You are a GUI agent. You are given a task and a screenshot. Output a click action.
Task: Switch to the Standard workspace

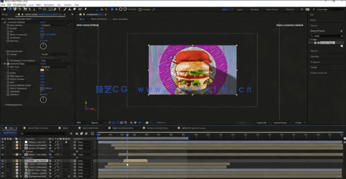254,9
